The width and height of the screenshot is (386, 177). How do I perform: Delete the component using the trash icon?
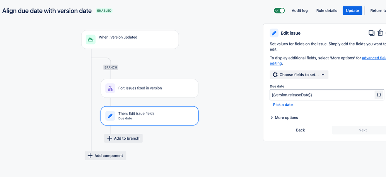[380, 33]
